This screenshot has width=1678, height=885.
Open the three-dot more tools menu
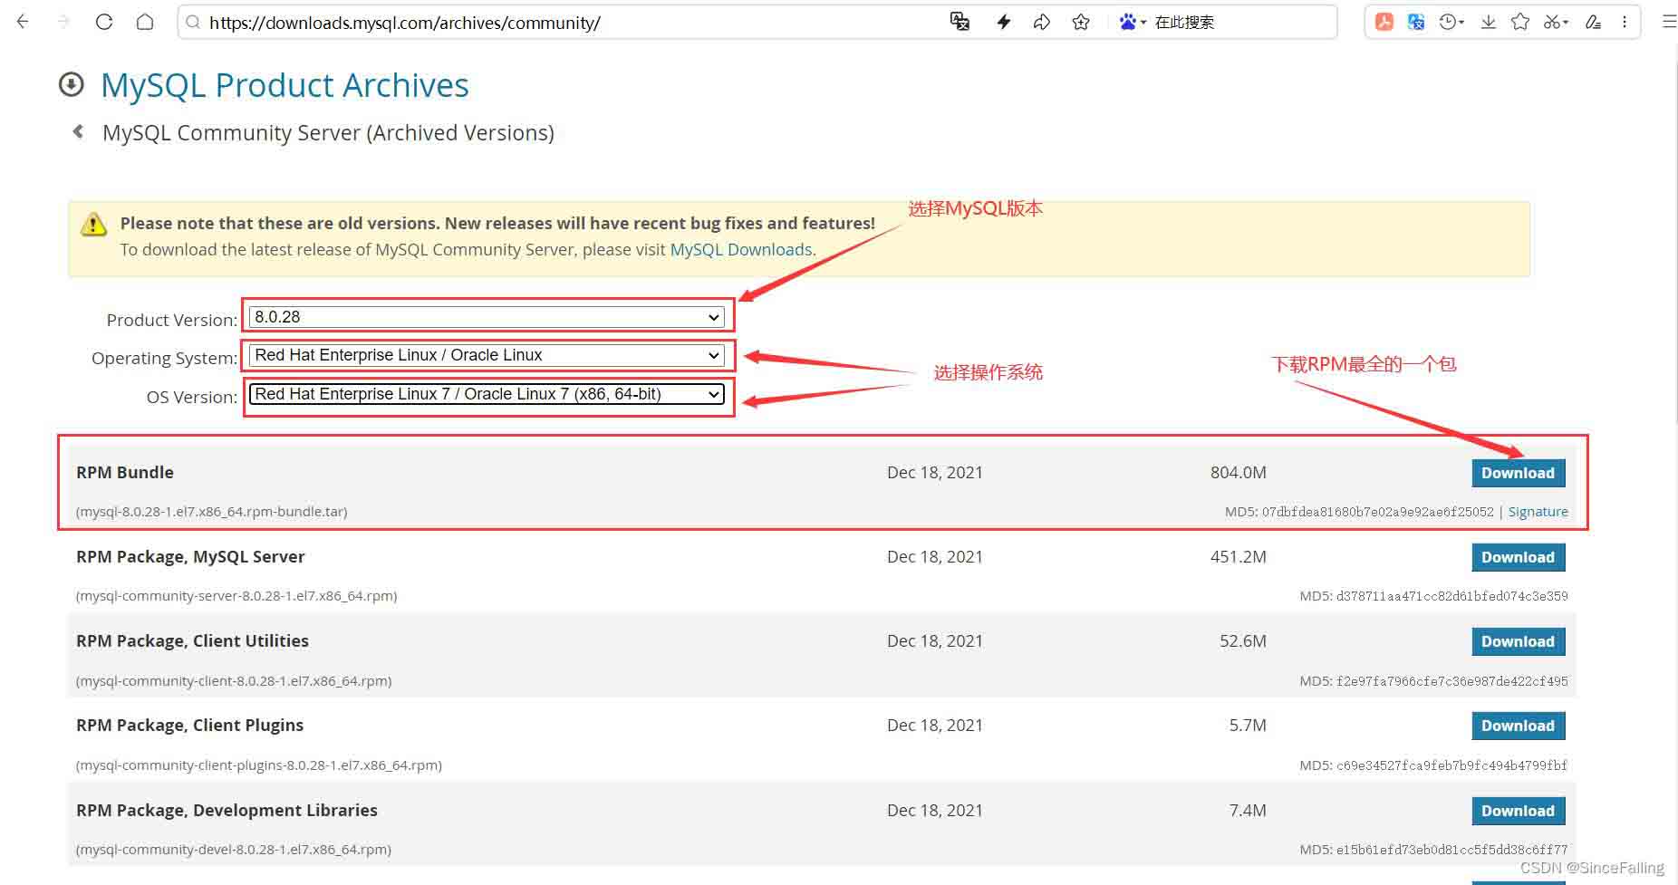(x=1625, y=22)
